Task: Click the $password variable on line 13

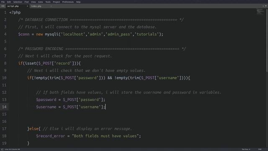Action: pos(46,100)
